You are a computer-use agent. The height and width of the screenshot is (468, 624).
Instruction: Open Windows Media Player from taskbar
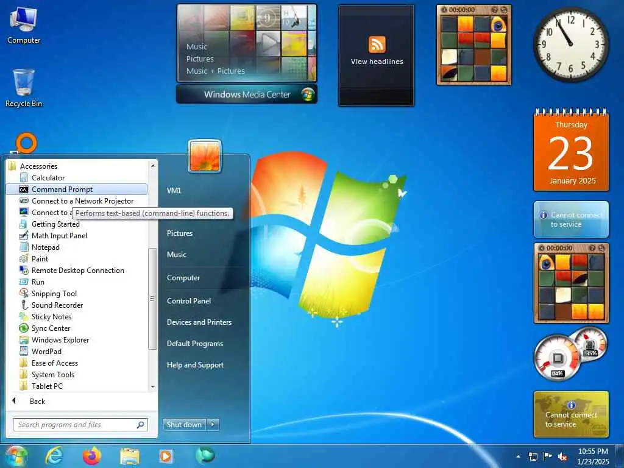pyautogui.click(x=166, y=456)
